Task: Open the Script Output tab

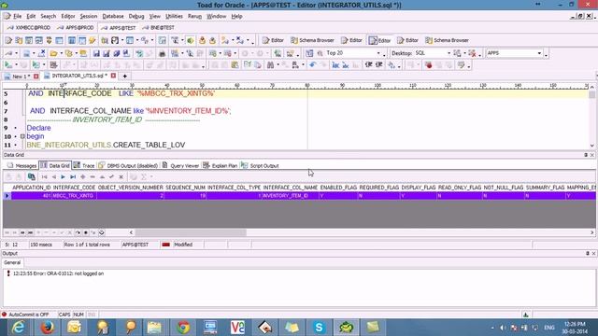Action: tap(260, 166)
